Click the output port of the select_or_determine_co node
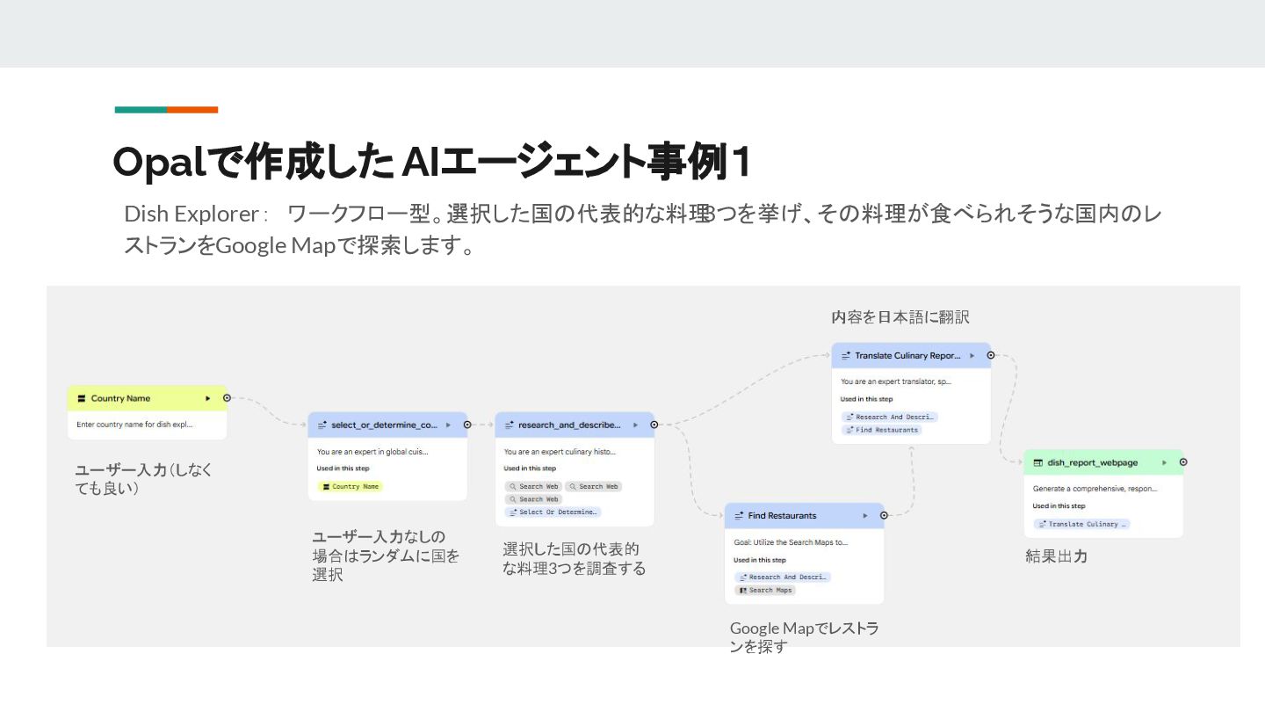 click(x=466, y=425)
